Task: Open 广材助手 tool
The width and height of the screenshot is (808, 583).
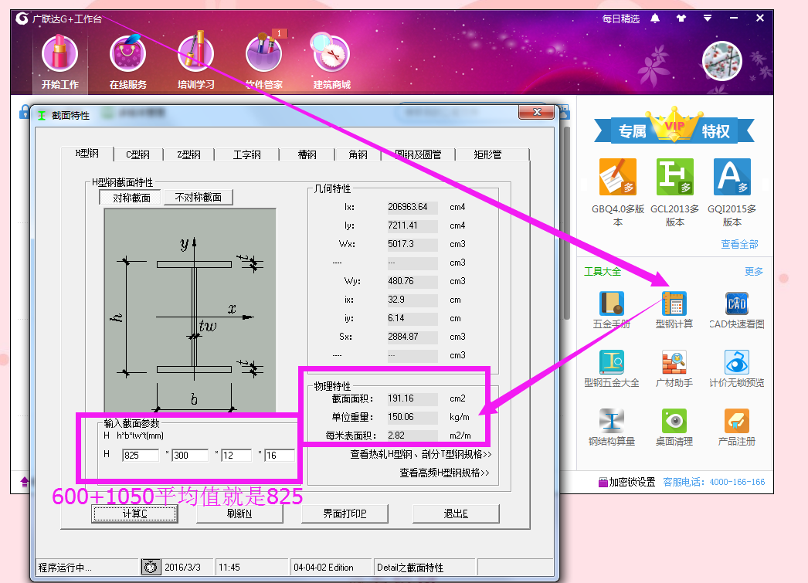Action: click(x=674, y=369)
